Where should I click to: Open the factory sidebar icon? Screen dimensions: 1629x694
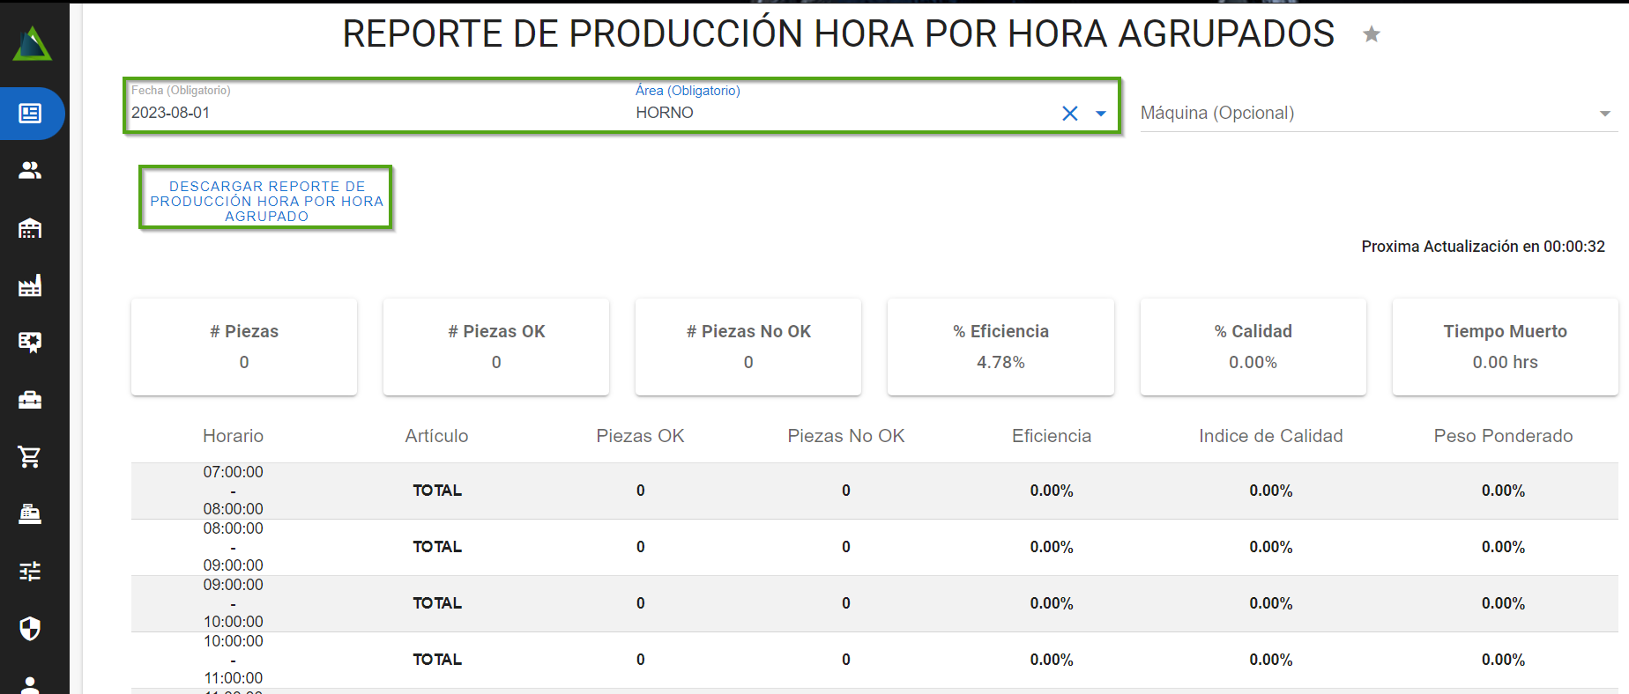click(x=30, y=285)
